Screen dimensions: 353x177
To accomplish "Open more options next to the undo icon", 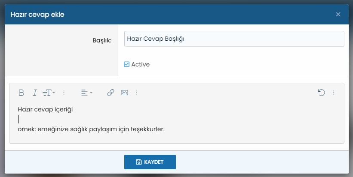I will coord(333,93).
